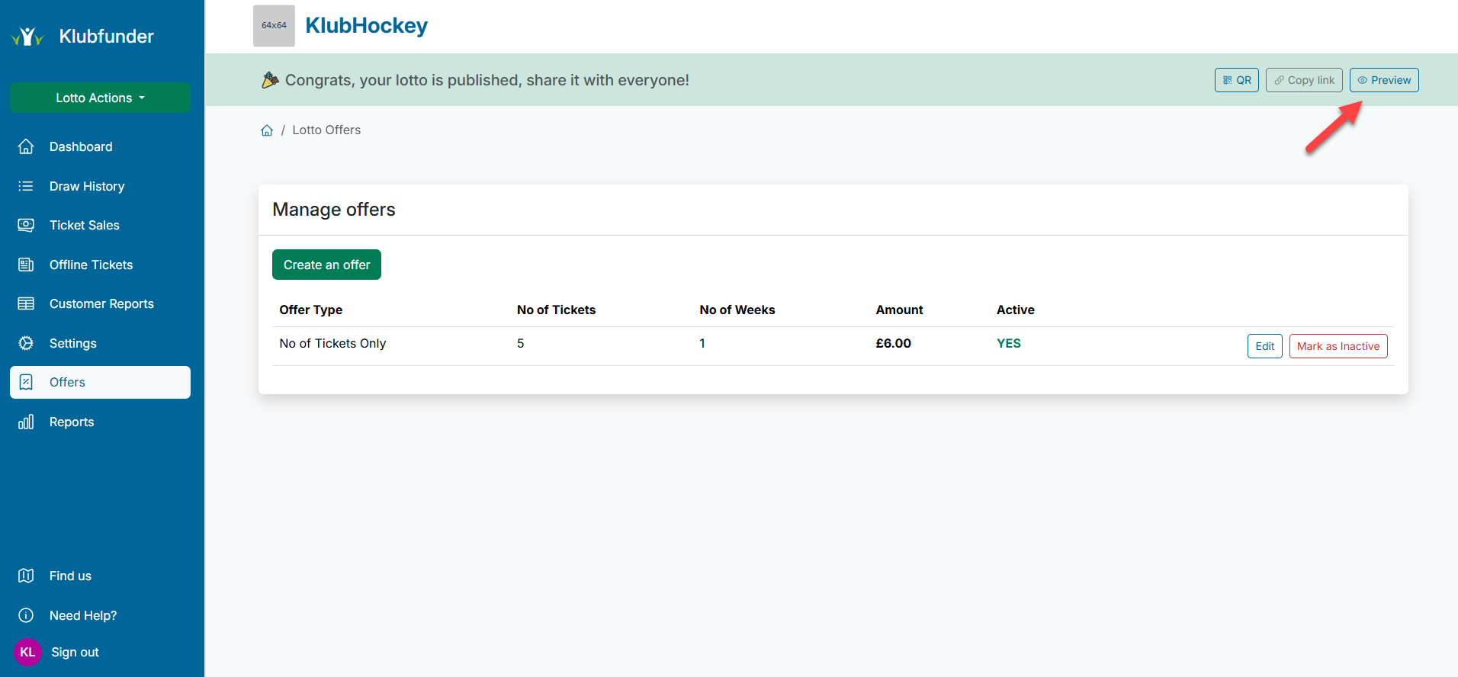The height and width of the screenshot is (677, 1458).
Task: Show the lotto QR code
Action: tap(1236, 80)
